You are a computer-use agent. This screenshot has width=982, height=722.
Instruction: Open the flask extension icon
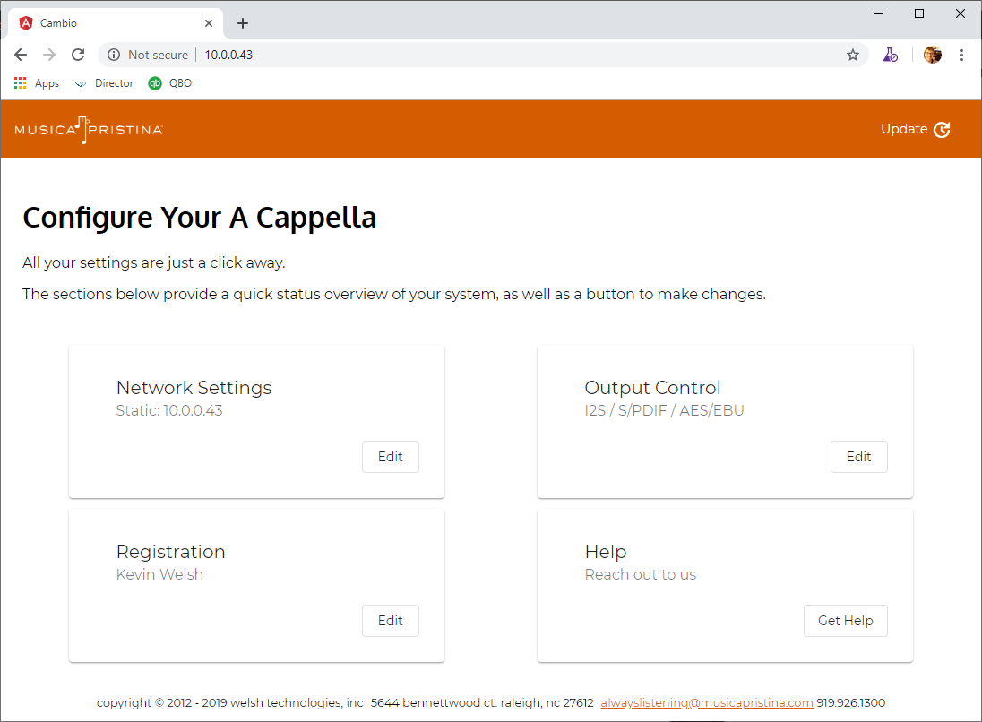[x=891, y=55]
